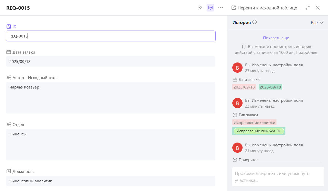Click the subscribe (feed) icon in header
Viewport: 328px width, 191px height.
point(200,8)
